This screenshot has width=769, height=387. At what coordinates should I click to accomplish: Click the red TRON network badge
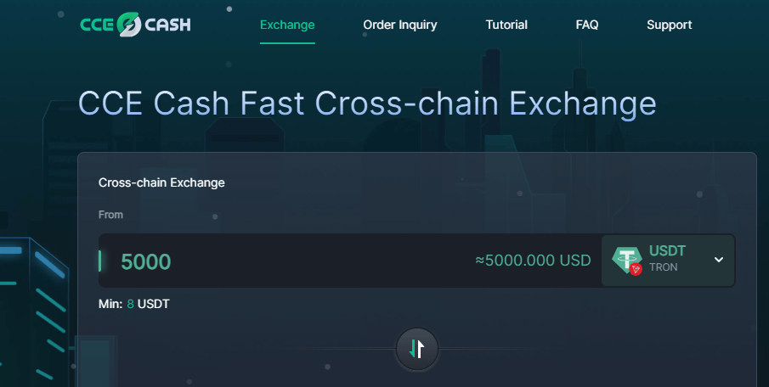coord(636,268)
